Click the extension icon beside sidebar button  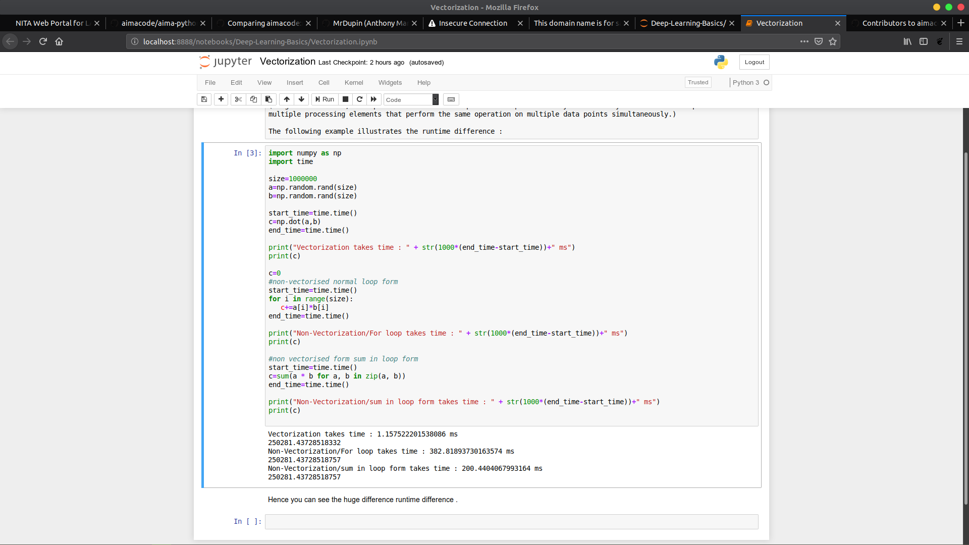coord(940,41)
